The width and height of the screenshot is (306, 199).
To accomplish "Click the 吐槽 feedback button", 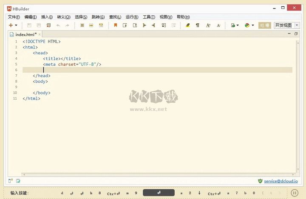I will click(x=264, y=25).
